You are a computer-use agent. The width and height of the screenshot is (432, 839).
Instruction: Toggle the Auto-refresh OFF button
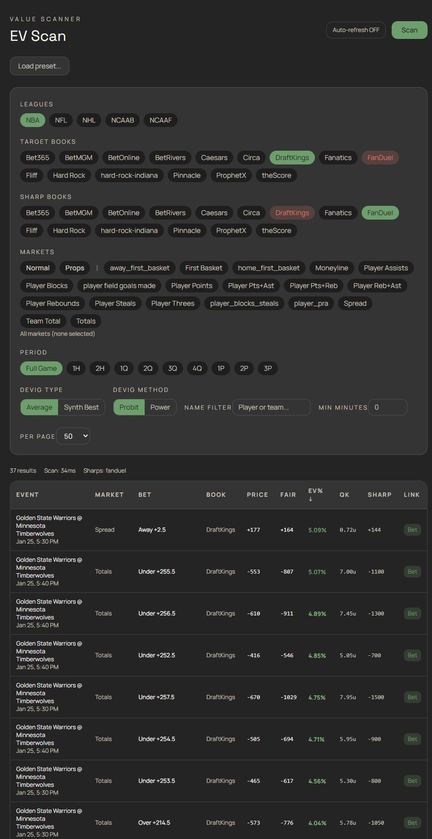point(356,30)
